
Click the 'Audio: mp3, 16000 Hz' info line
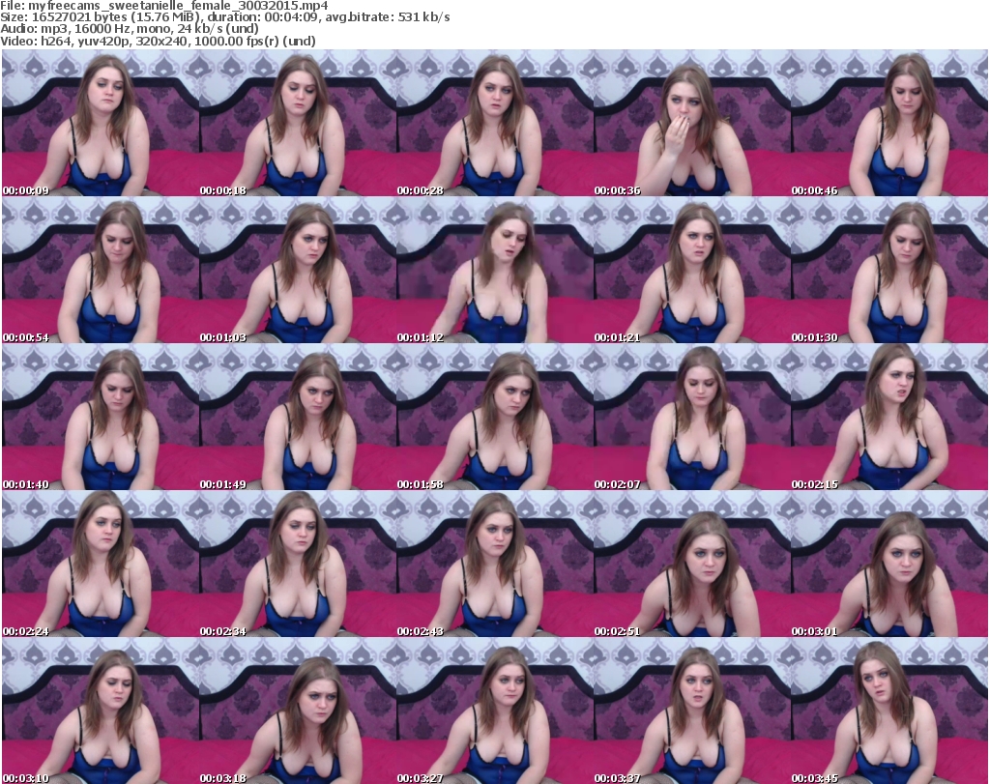pos(130,29)
